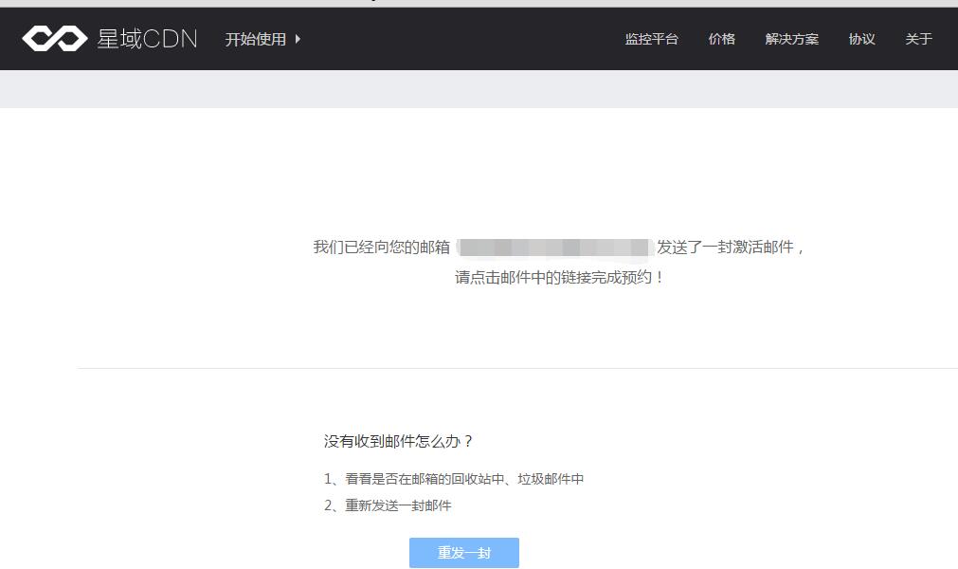Select tip 1 about 回收站 and 垃圾邮件
The image size is (958, 569).
click(454, 479)
